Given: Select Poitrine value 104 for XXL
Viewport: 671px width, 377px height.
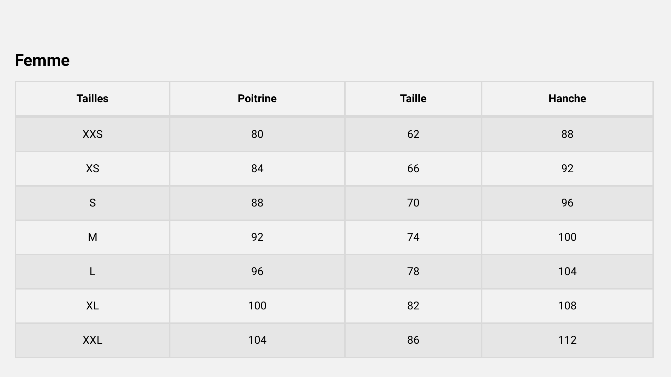Looking at the screenshot, I should coord(257,340).
